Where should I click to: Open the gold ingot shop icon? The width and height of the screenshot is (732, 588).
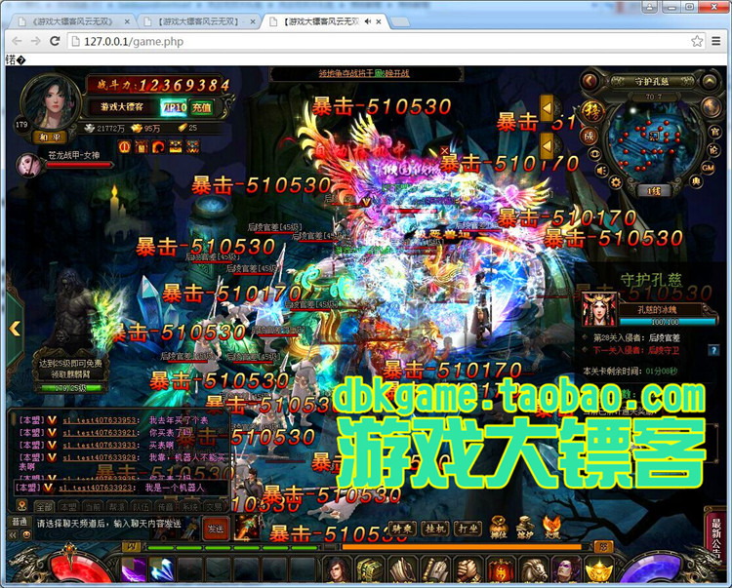pyautogui.click(x=599, y=569)
